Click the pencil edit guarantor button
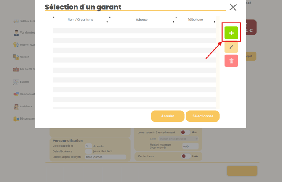This screenshot has width=282, height=182. [x=231, y=47]
